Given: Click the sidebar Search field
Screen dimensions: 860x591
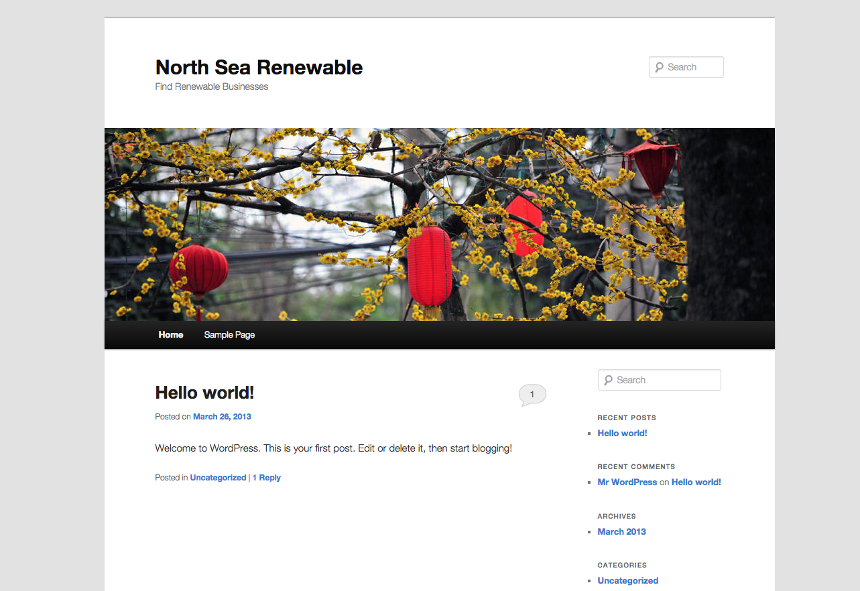Looking at the screenshot, I should click(x=659, y=380).
